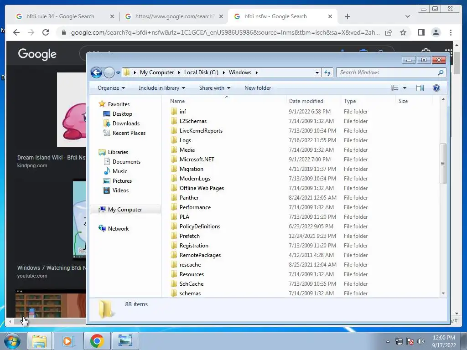Click the Local Disk (C:) breadcrumb

click(201, 72)
